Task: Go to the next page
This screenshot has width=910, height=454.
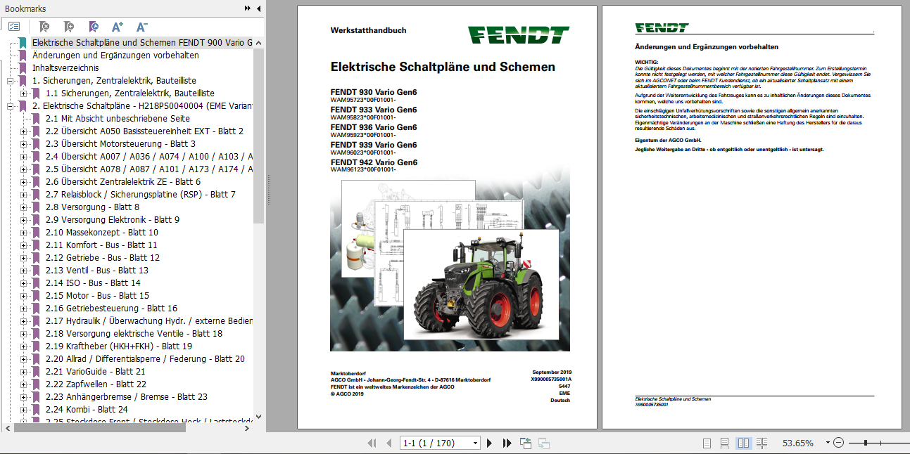Action: tap(490, 443)
